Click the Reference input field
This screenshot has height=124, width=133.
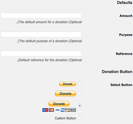(41, 53)
